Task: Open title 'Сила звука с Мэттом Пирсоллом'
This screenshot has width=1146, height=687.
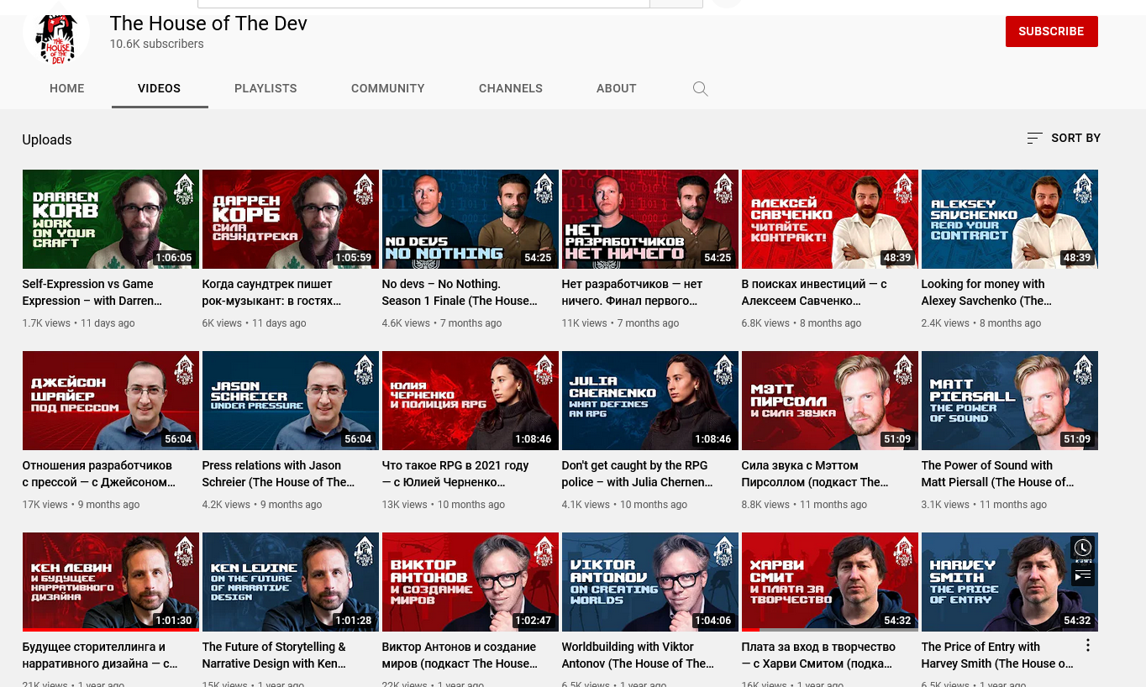Action: 815,474
